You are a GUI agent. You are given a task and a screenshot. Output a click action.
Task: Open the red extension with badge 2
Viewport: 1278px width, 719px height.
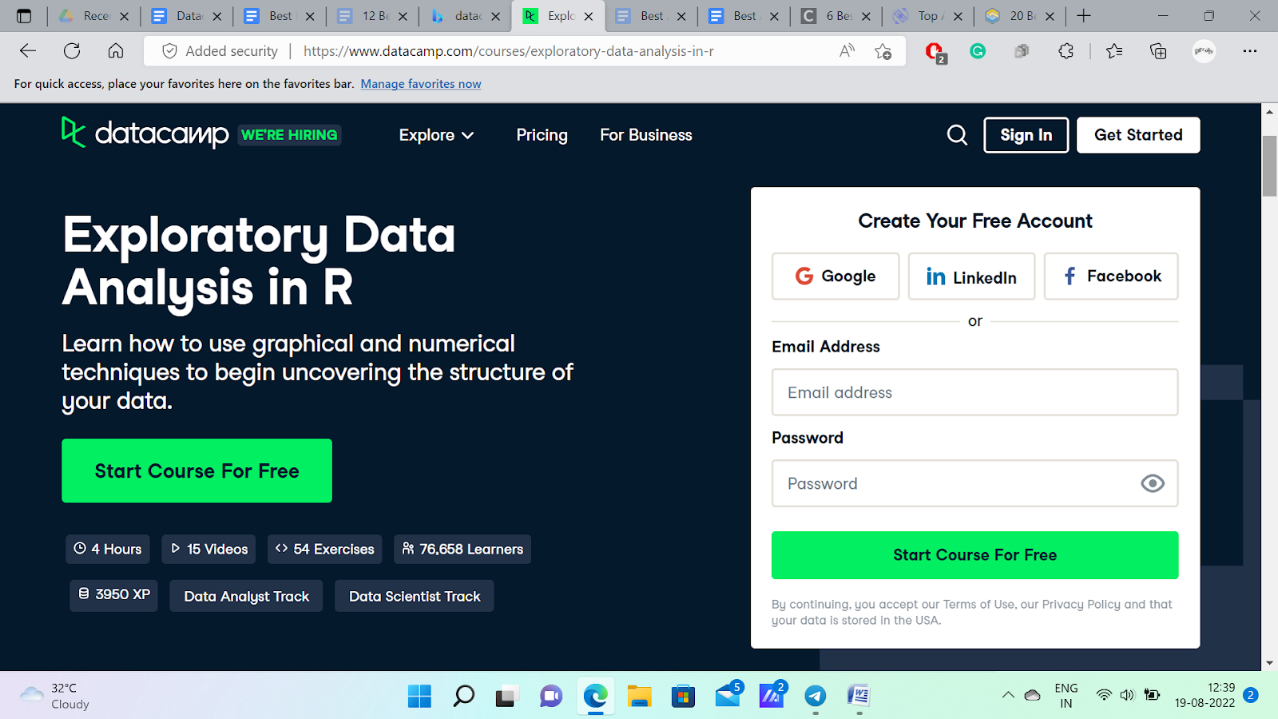tap(935, 53)
